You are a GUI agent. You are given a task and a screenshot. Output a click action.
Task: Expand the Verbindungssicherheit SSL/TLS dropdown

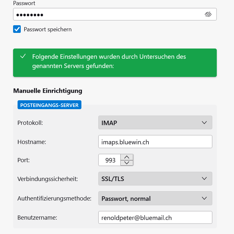[x=155, y=179]
